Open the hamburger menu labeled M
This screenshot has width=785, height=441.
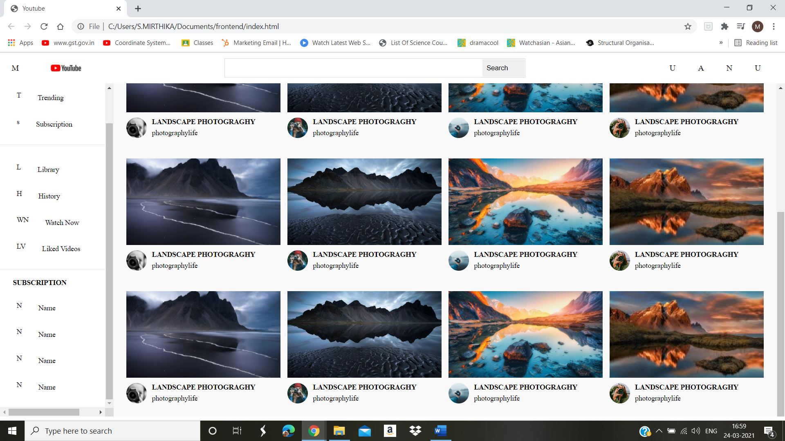(15, 68)
